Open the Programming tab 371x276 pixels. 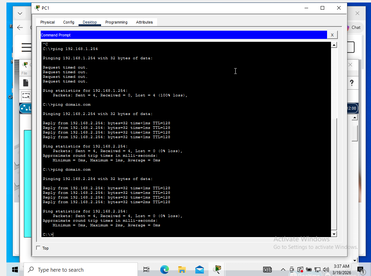pos(116,22)
